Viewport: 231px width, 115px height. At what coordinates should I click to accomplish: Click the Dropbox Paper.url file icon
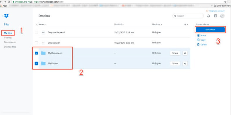(x=43, y=33)
